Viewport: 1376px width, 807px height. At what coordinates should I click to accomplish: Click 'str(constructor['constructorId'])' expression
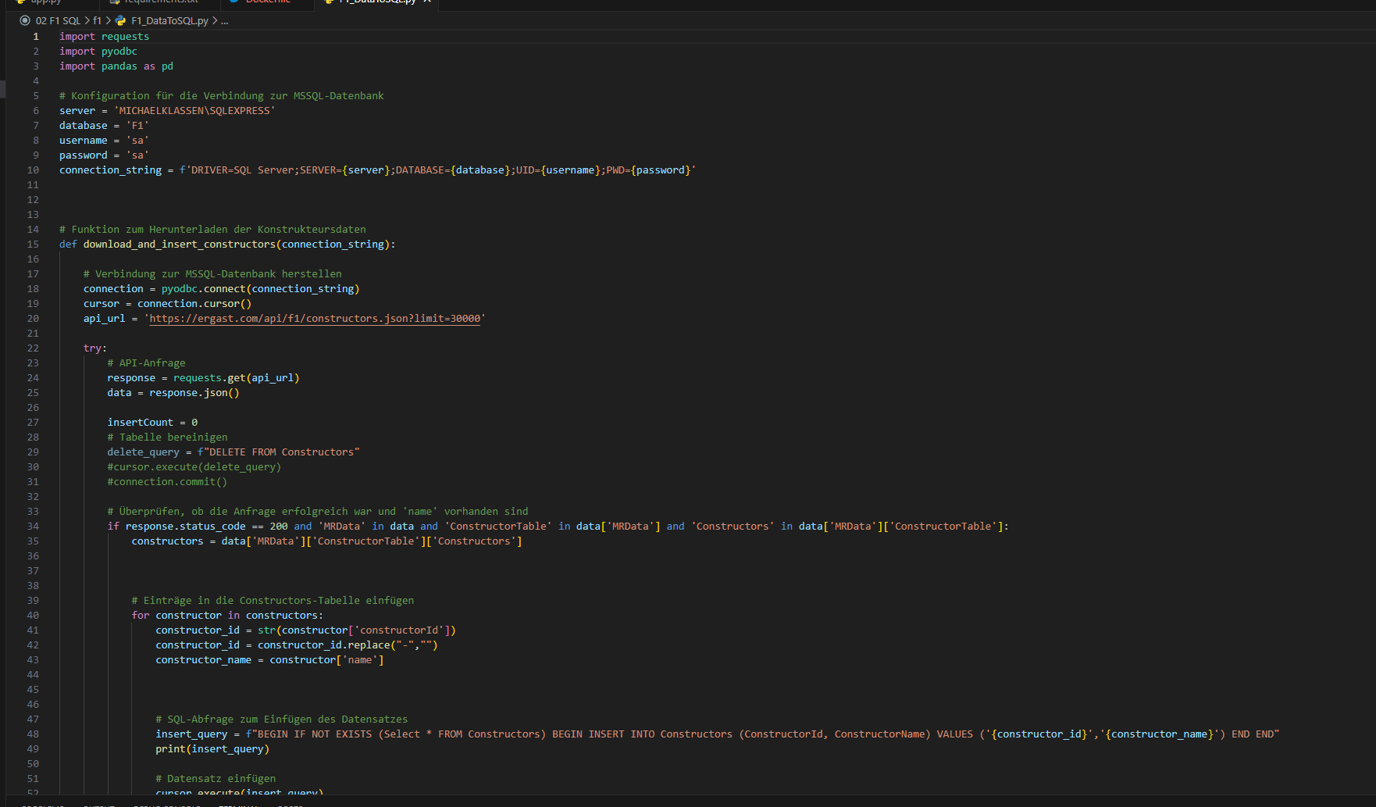point(357,630)
